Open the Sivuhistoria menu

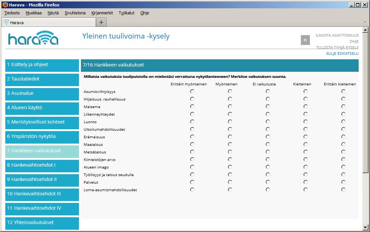[x=75, y=13]
